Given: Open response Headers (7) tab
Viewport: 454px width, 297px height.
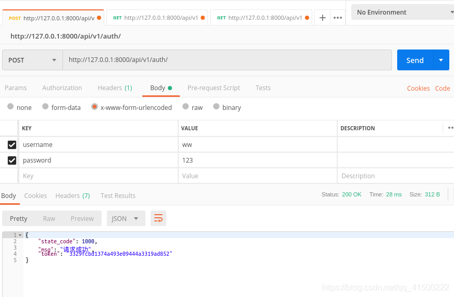Looking at the screenshot, I should point(72,196).
